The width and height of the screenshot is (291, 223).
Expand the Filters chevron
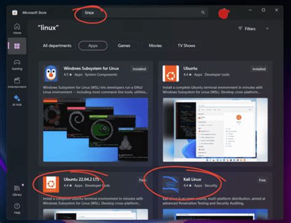tap(267, 29)
